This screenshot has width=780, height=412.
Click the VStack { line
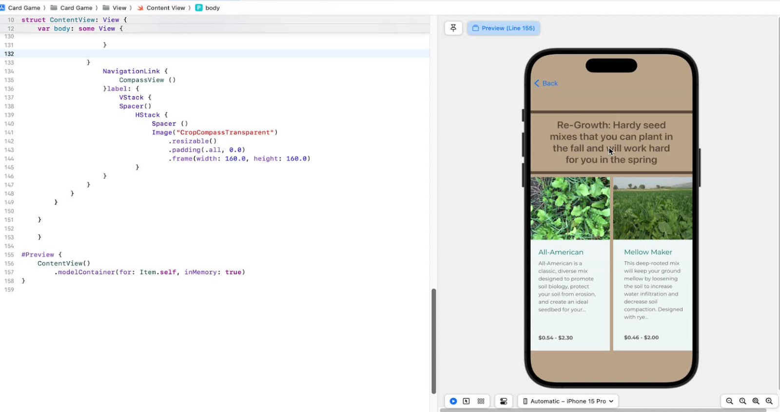click(135, 97)
